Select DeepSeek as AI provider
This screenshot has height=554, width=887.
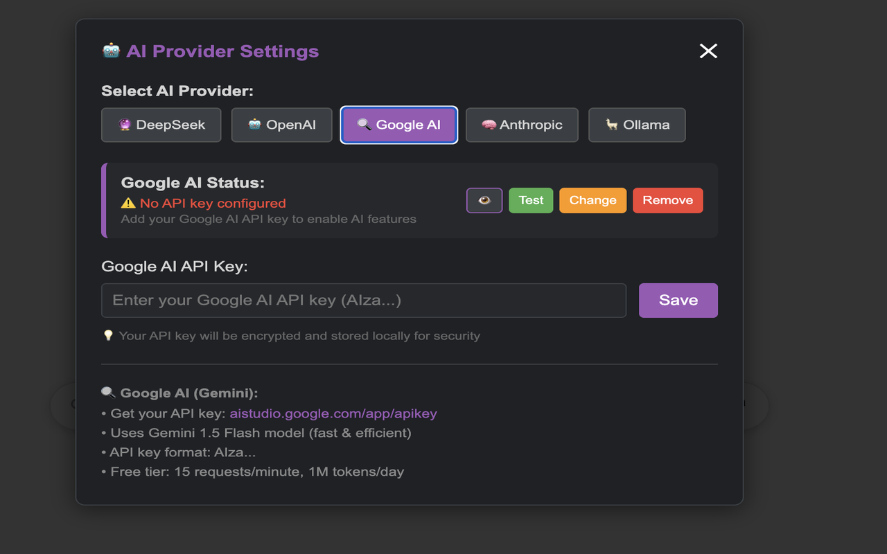(x=161, y=125)
